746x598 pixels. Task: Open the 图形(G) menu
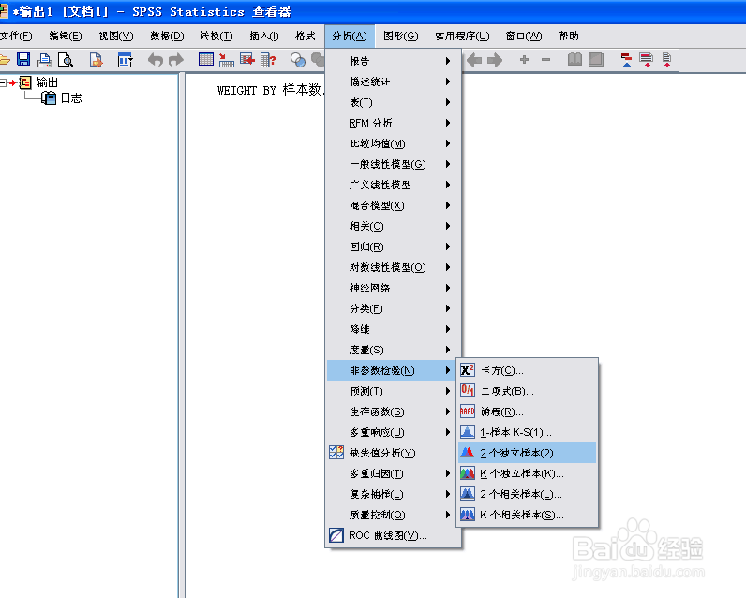[x=400, y=37]
